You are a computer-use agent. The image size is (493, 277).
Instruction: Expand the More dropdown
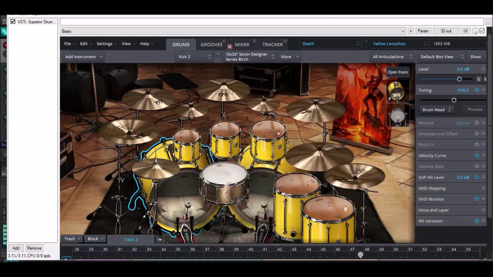(290, 57)
